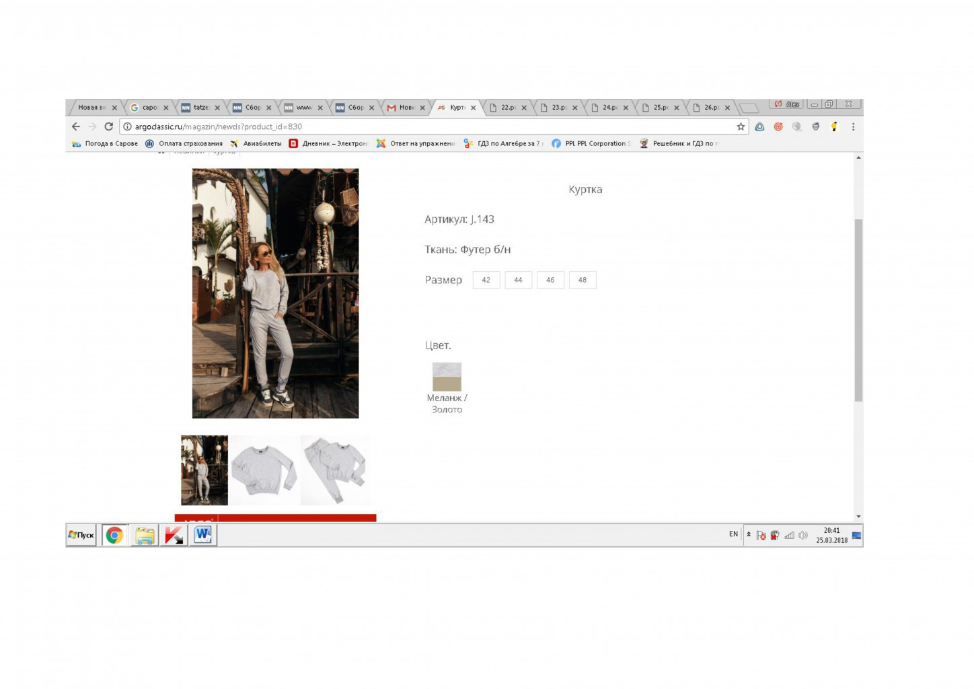This screenshot has width=974, height=689.
Task: Click the Ткань: Футер б/н text
Action: [467, 250]
